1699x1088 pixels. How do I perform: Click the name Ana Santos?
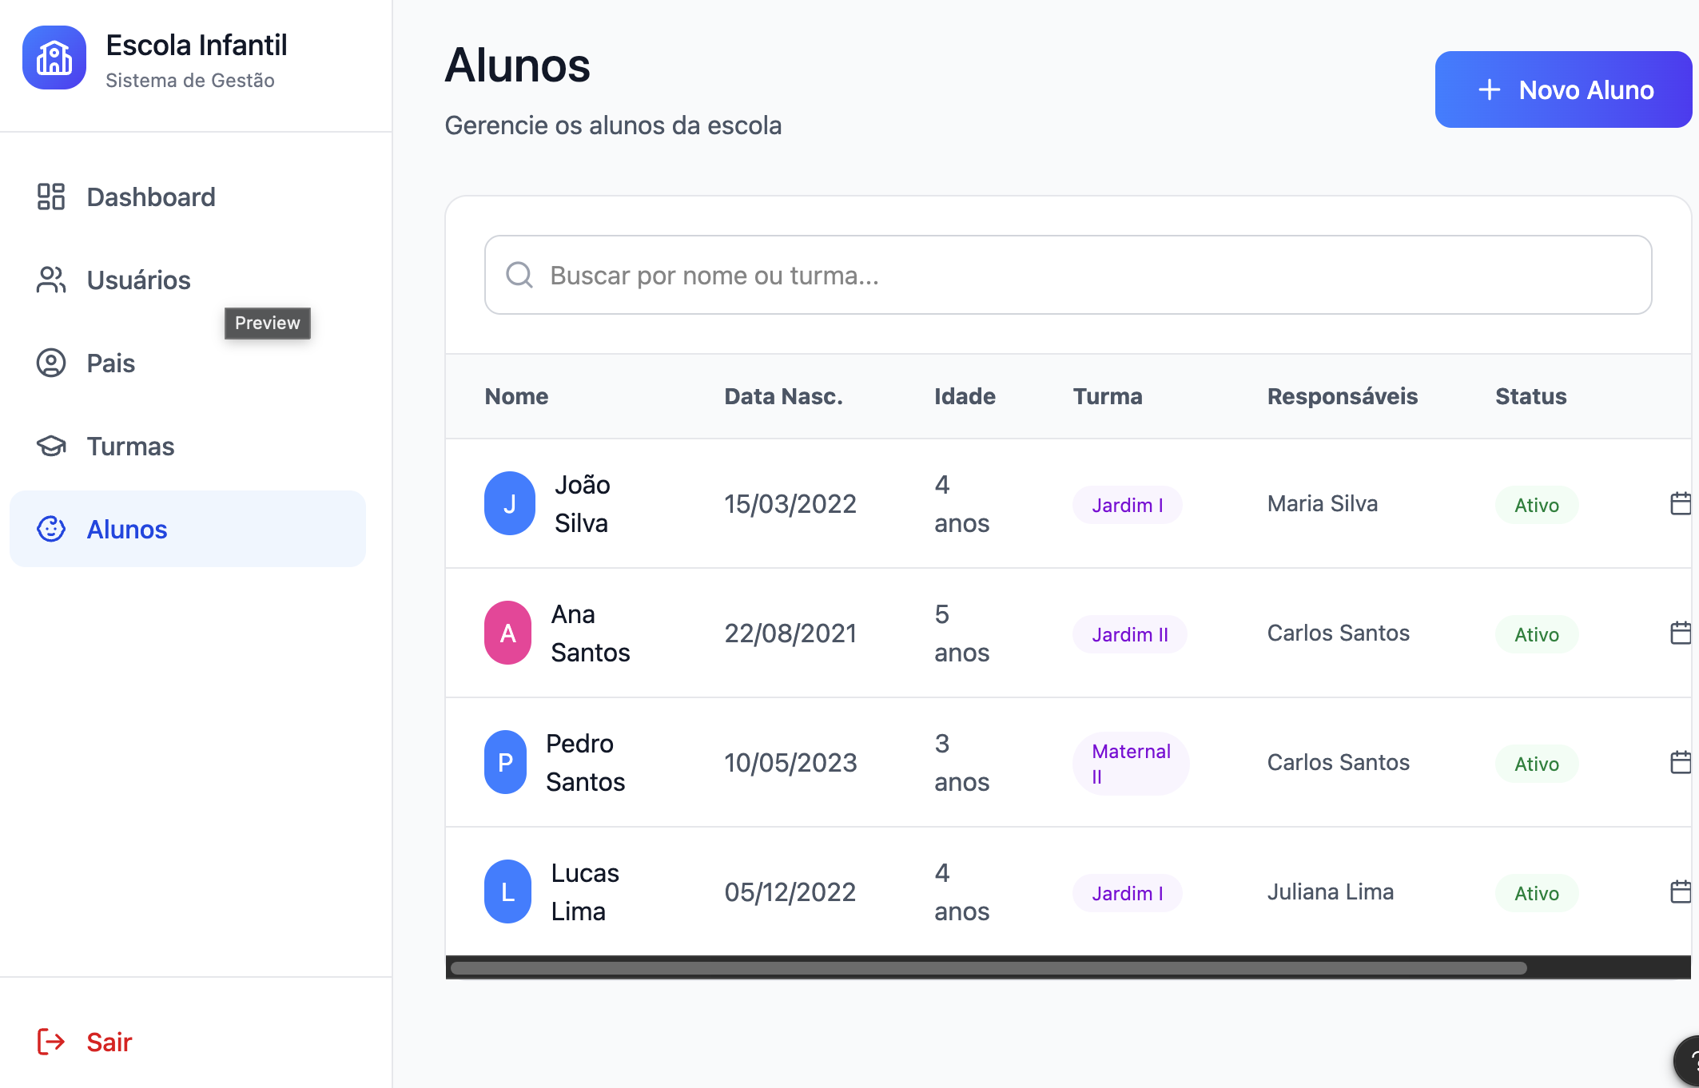591,633
